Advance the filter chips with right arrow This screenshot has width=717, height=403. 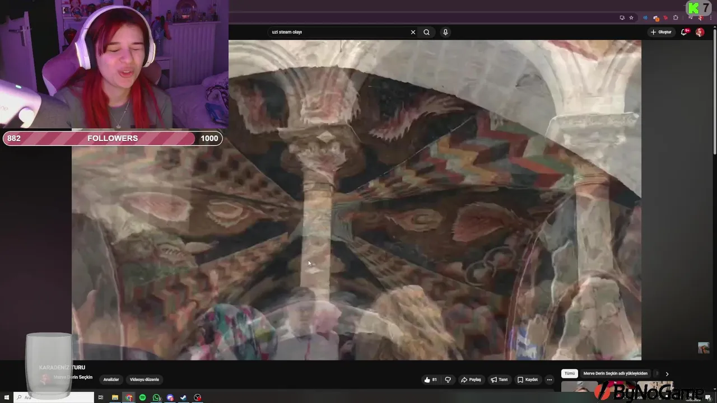pos(667,374)
